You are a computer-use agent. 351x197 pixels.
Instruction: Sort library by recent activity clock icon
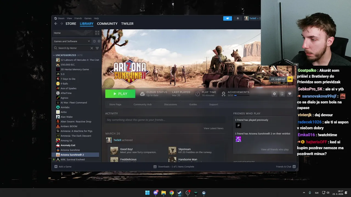coord(94,41)
